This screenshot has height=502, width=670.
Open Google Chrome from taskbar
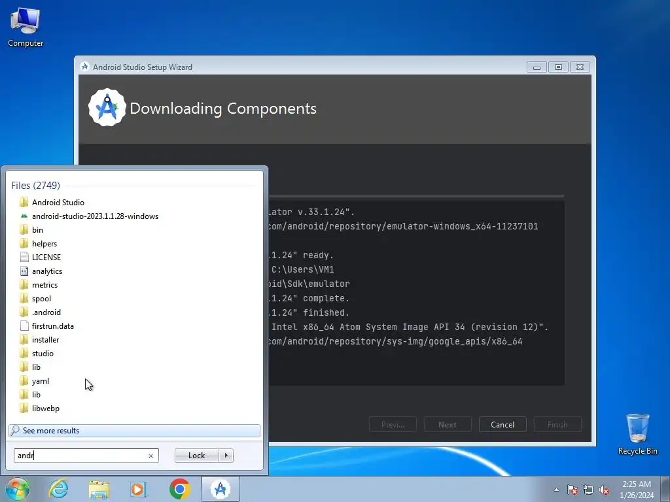[179, 489]
